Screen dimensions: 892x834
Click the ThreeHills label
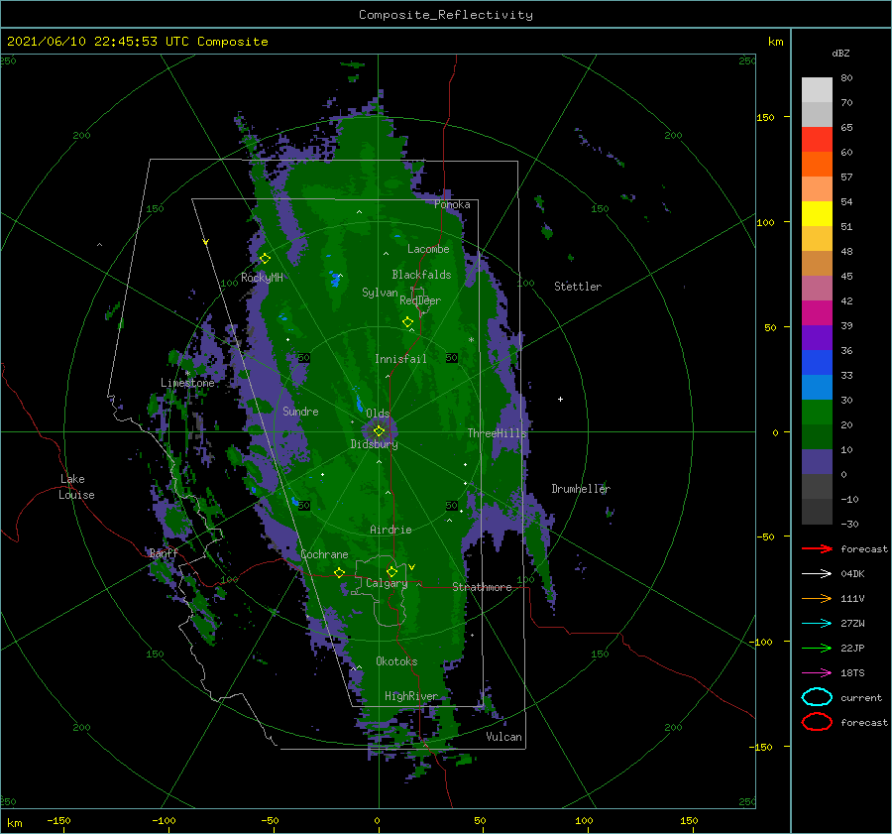(x=498, y=433)
